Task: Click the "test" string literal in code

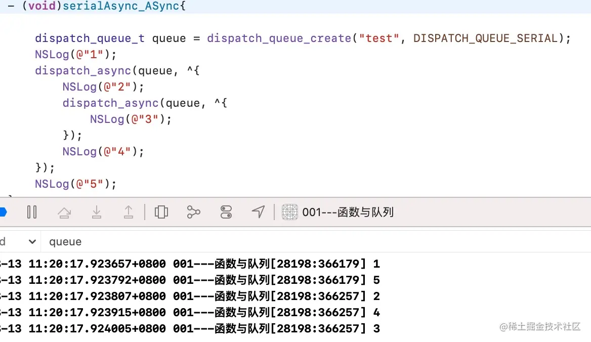Action: 378,38
